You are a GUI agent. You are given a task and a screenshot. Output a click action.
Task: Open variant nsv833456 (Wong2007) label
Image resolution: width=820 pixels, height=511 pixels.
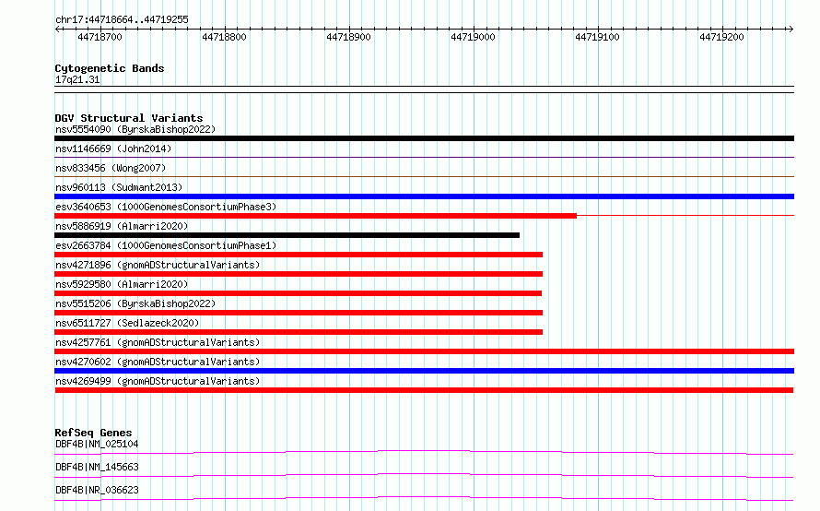pos(111,168)
